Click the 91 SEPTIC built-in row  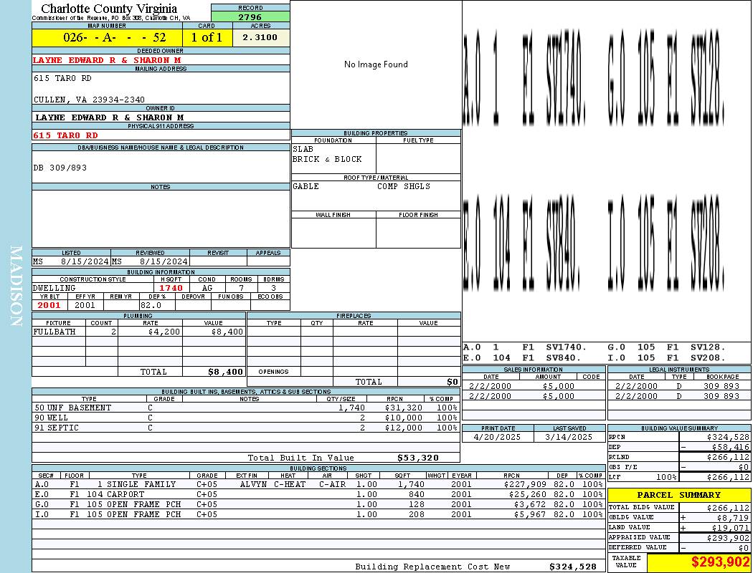[x=246, y=428]
